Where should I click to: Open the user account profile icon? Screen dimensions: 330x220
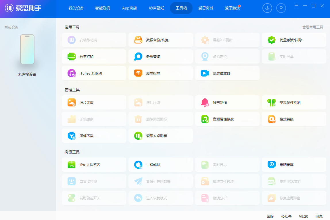point(281,8)
